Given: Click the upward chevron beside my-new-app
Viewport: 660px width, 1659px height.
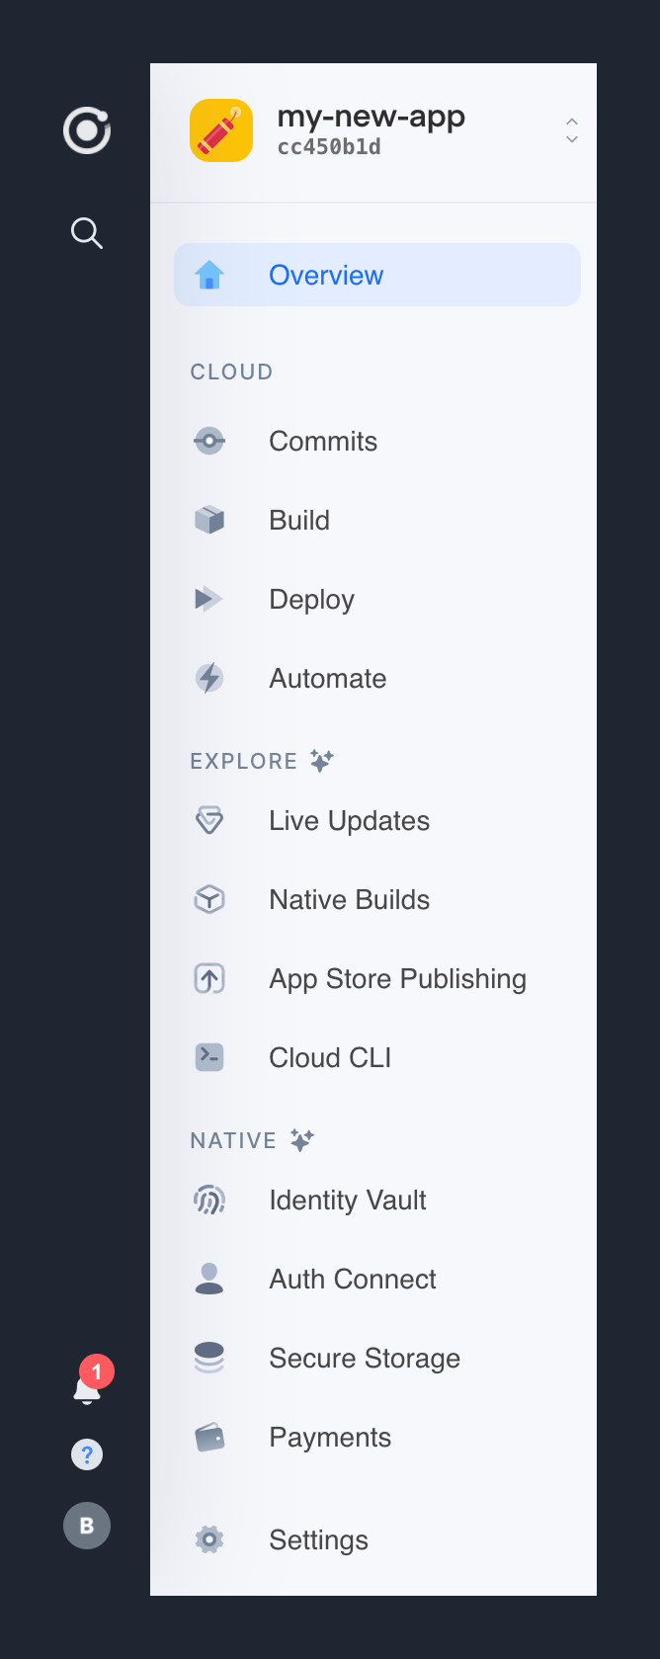Looking at the screenshot, I should point(572,122).
